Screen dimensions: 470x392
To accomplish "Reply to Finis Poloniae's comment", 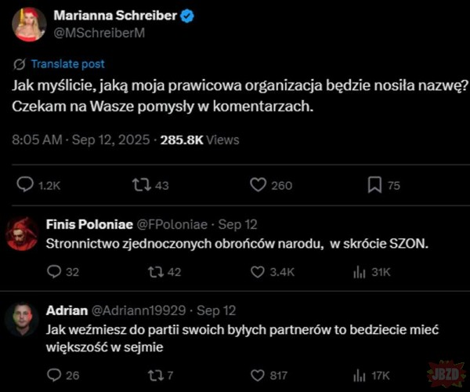I will click(54, 272).
